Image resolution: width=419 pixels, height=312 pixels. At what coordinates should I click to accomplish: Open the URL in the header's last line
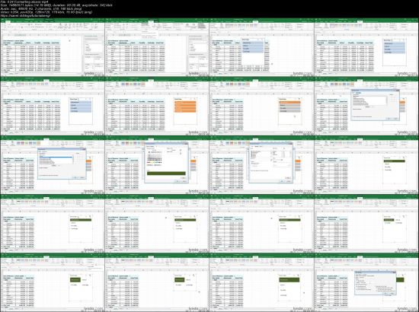(x=26, y=16)
